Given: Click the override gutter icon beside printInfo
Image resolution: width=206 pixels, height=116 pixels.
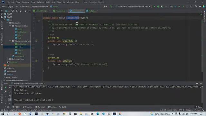Looking at the screenshot, I should pyautogui.click(x=36, y=41).
